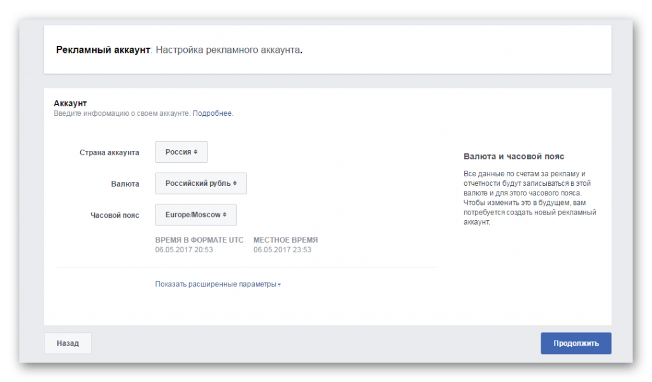Open the Российский рубль currency dropdown

coord(201,183)
